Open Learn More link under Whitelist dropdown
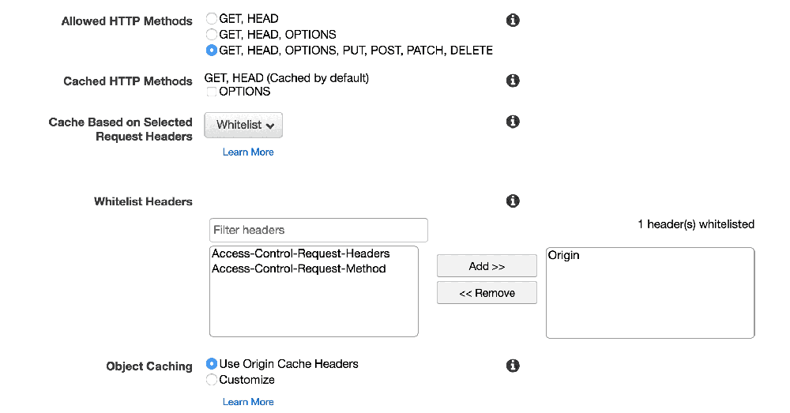 tap(248, 152)
